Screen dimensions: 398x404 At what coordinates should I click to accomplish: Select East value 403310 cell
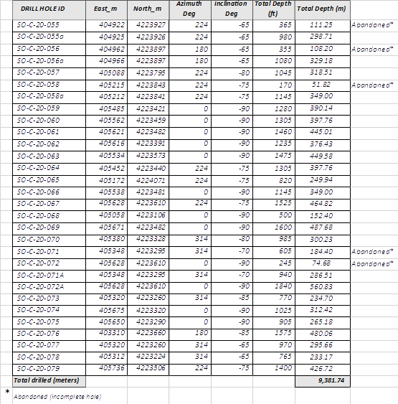coord(106,334)
